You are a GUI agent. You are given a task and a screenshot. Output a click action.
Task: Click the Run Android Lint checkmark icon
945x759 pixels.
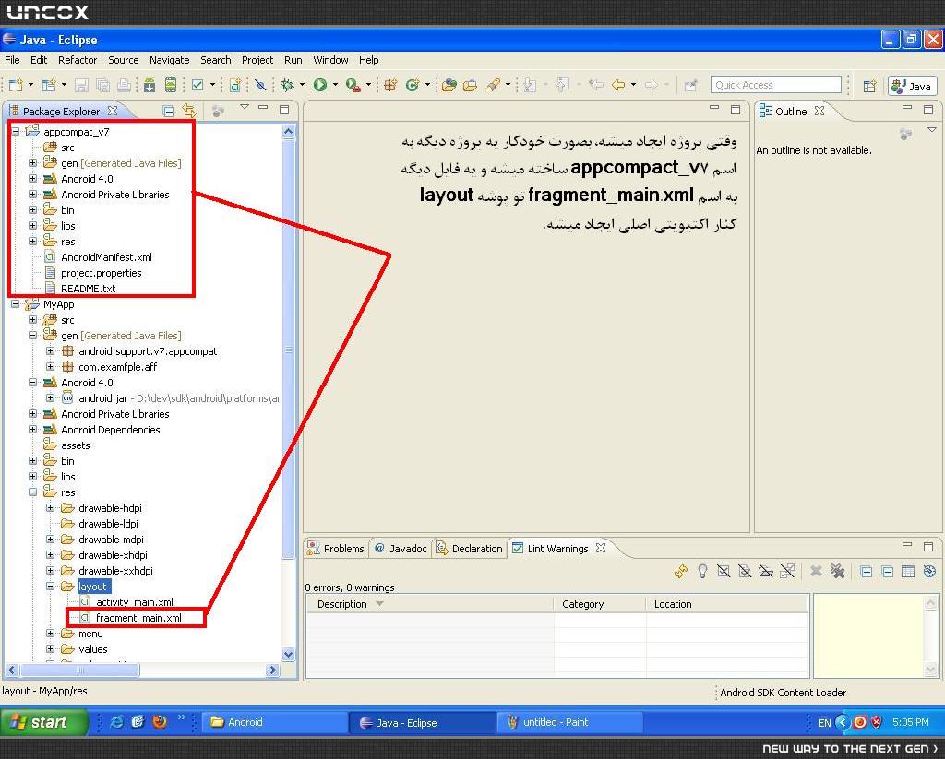click(197, 85)
